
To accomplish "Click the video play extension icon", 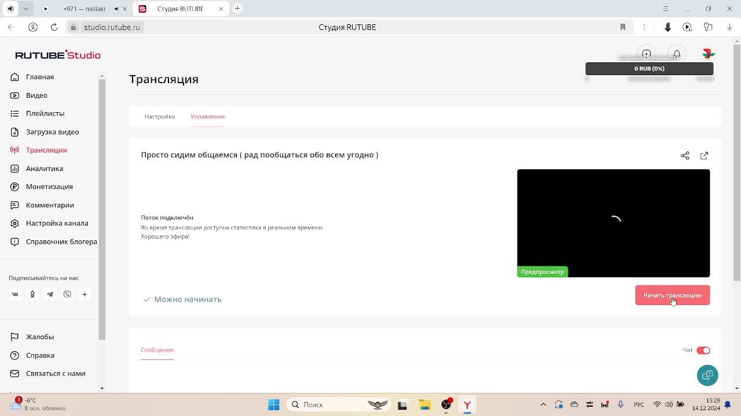I will click(x=687, y=27).
